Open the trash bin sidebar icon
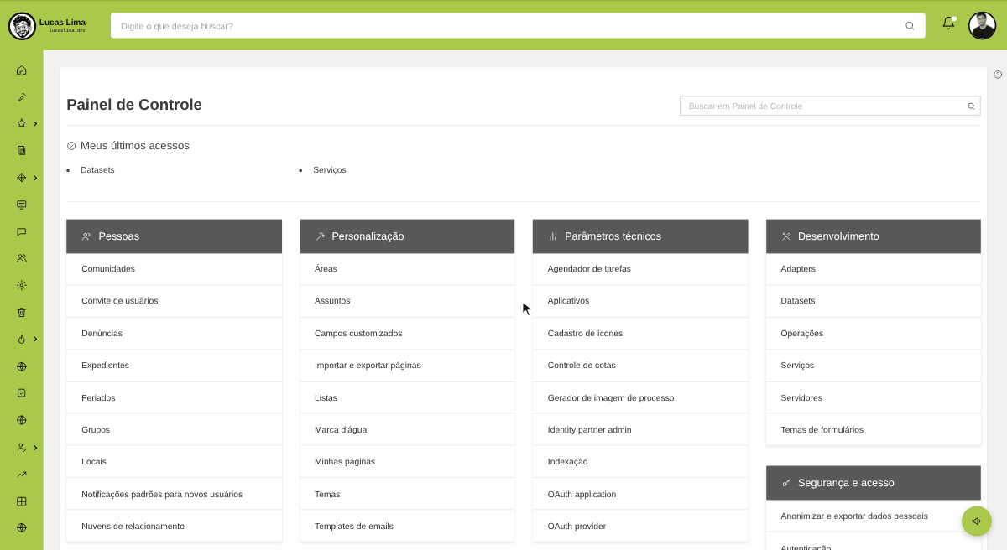 pos(22,312)
